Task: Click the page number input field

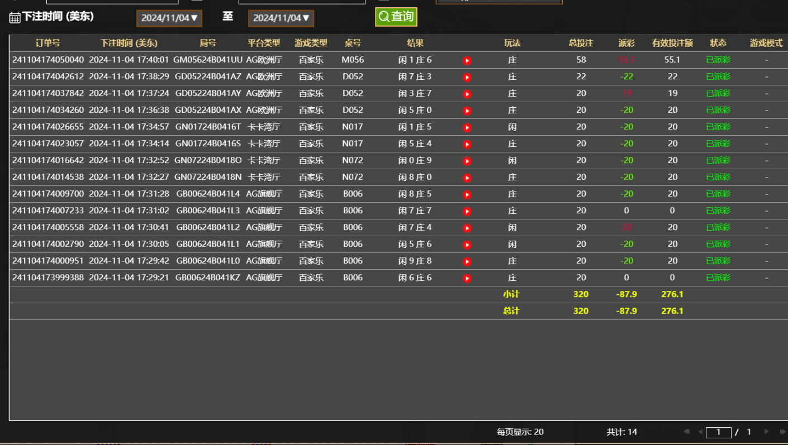Action: pos(718,432)
